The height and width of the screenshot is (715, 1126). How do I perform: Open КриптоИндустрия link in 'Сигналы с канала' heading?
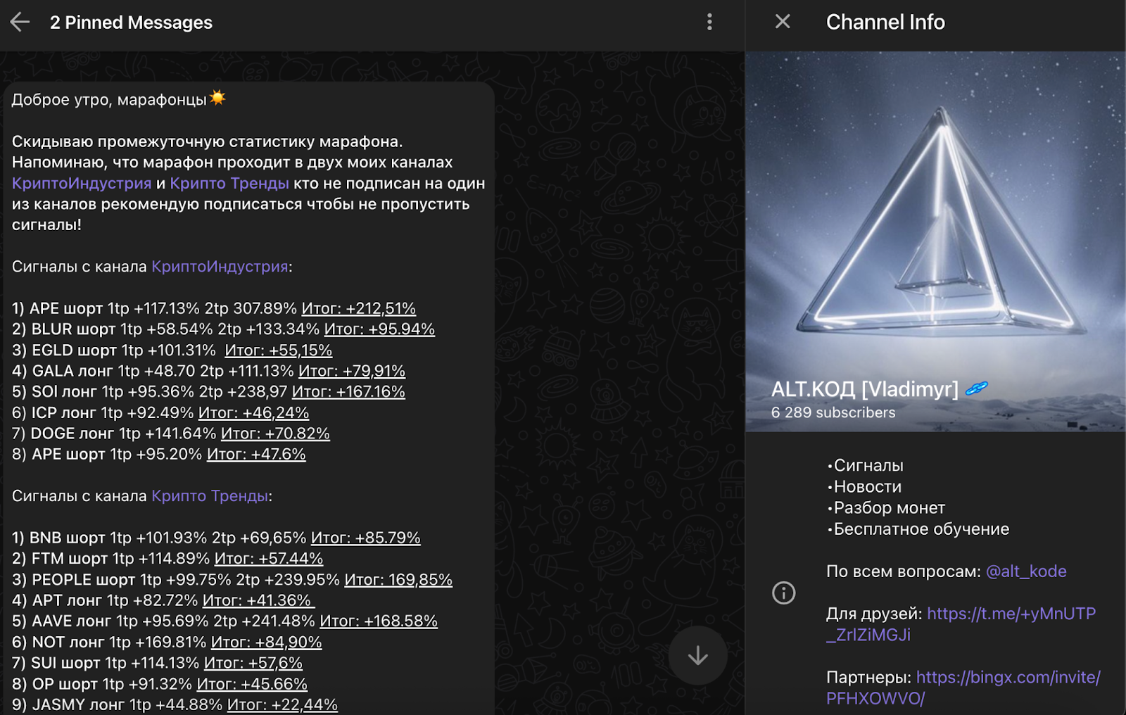[x=220, y=267]
